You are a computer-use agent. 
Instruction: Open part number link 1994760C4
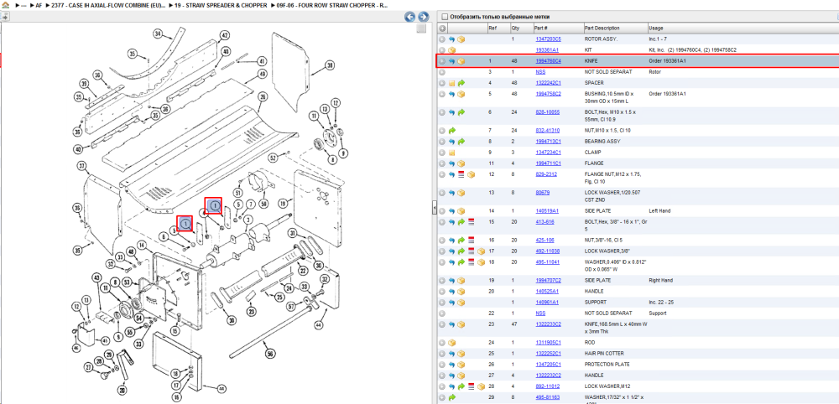coord(548,61)
